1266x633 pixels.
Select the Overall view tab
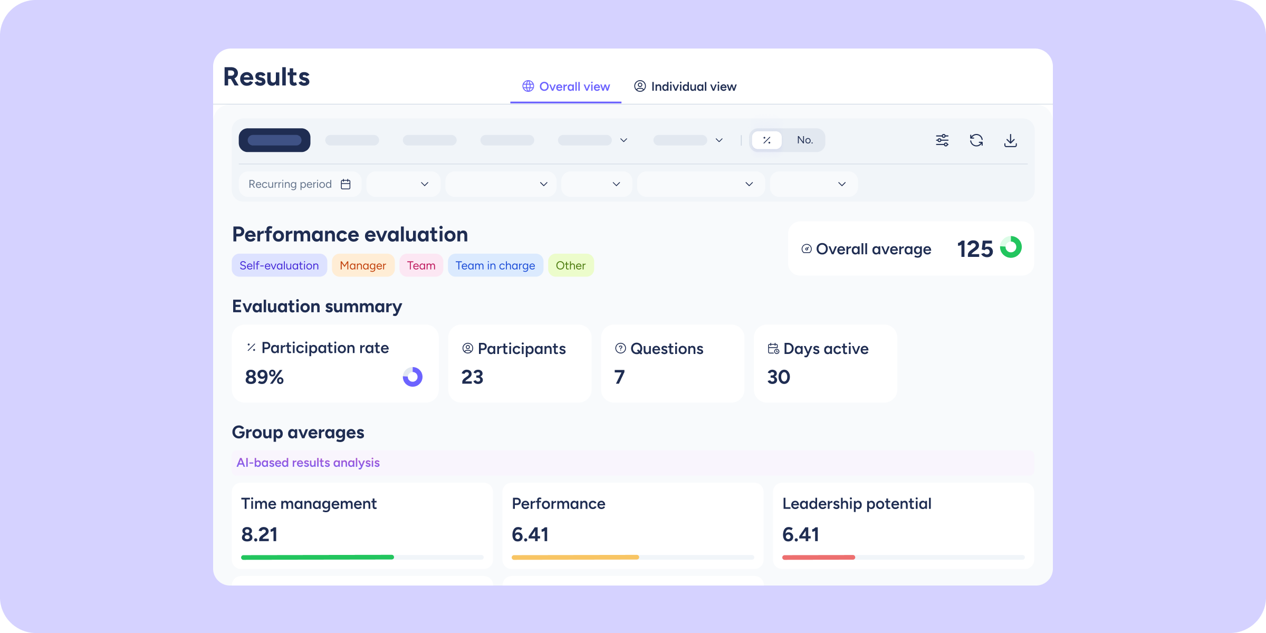(x=566, y=87)
